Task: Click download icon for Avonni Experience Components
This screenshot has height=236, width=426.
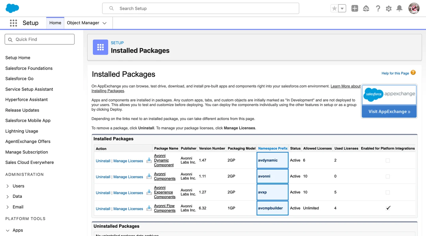Action: [149, 192]
